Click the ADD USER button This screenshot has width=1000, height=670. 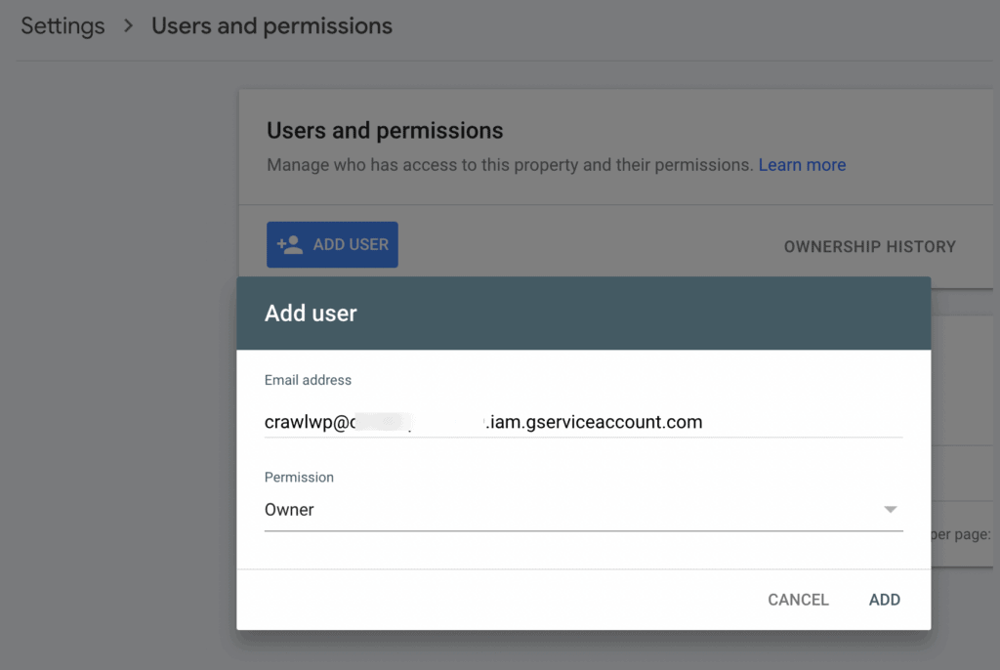click(x=332, y=244)
